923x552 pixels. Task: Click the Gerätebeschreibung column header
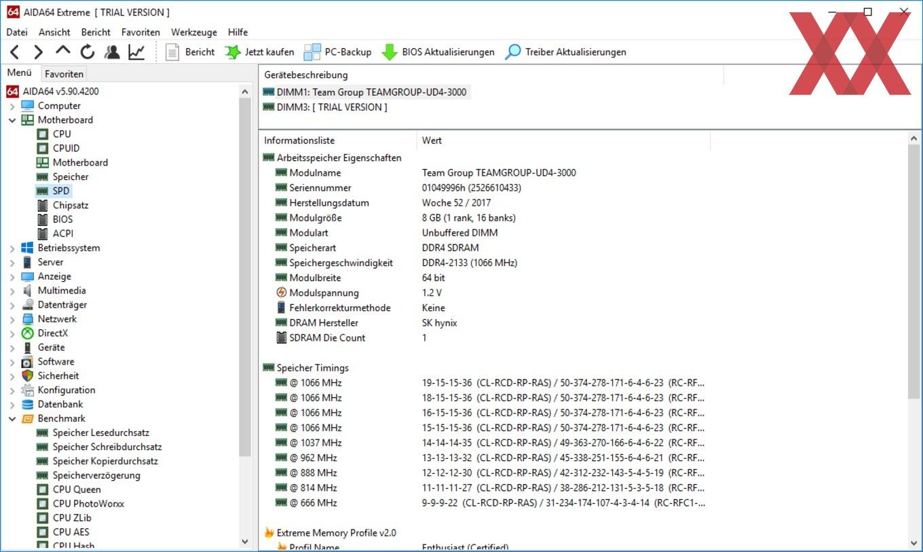click(491, 75)
